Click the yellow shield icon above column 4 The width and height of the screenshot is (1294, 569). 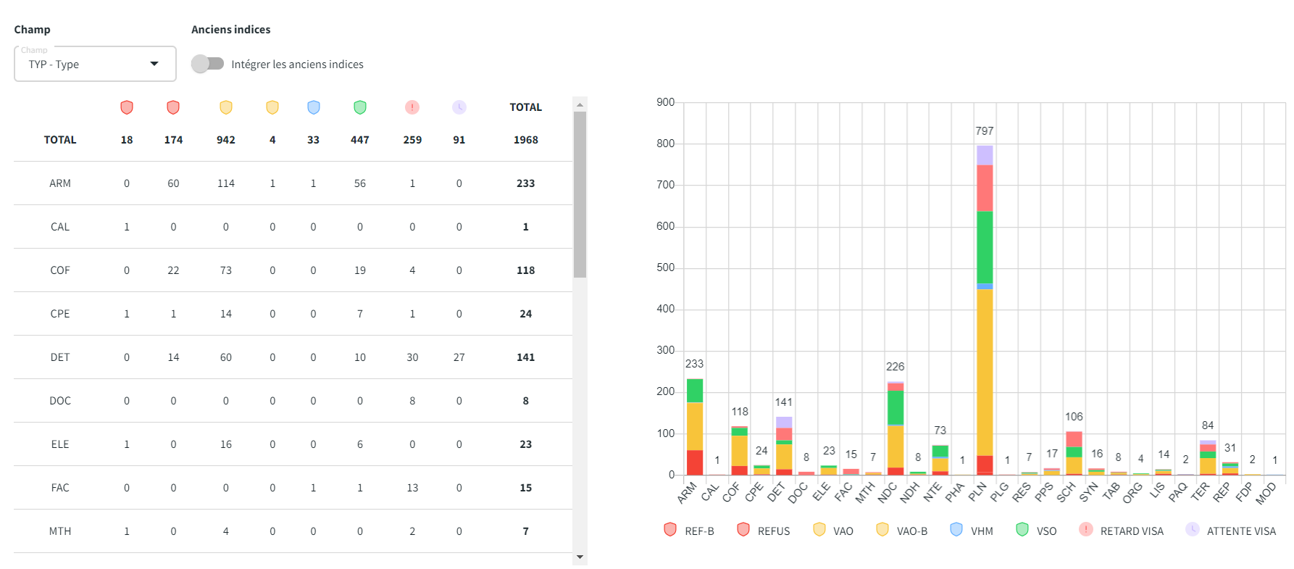272,107
